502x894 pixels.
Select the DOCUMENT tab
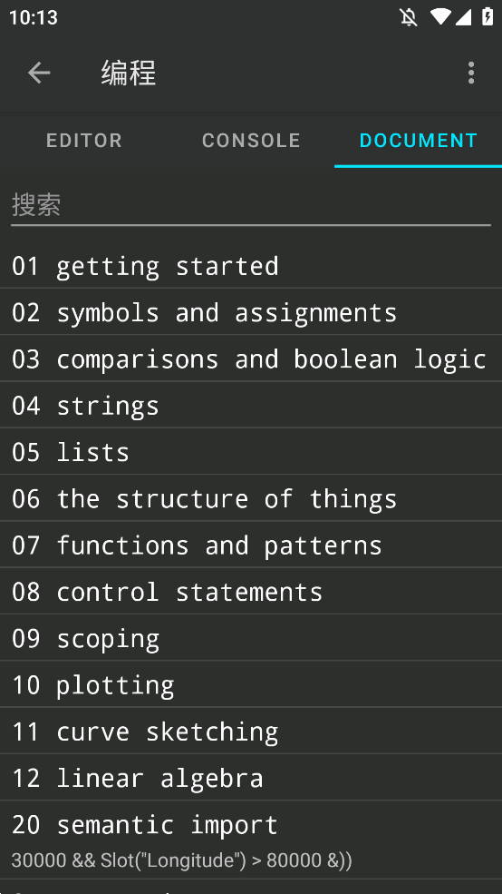pos(419,141)
